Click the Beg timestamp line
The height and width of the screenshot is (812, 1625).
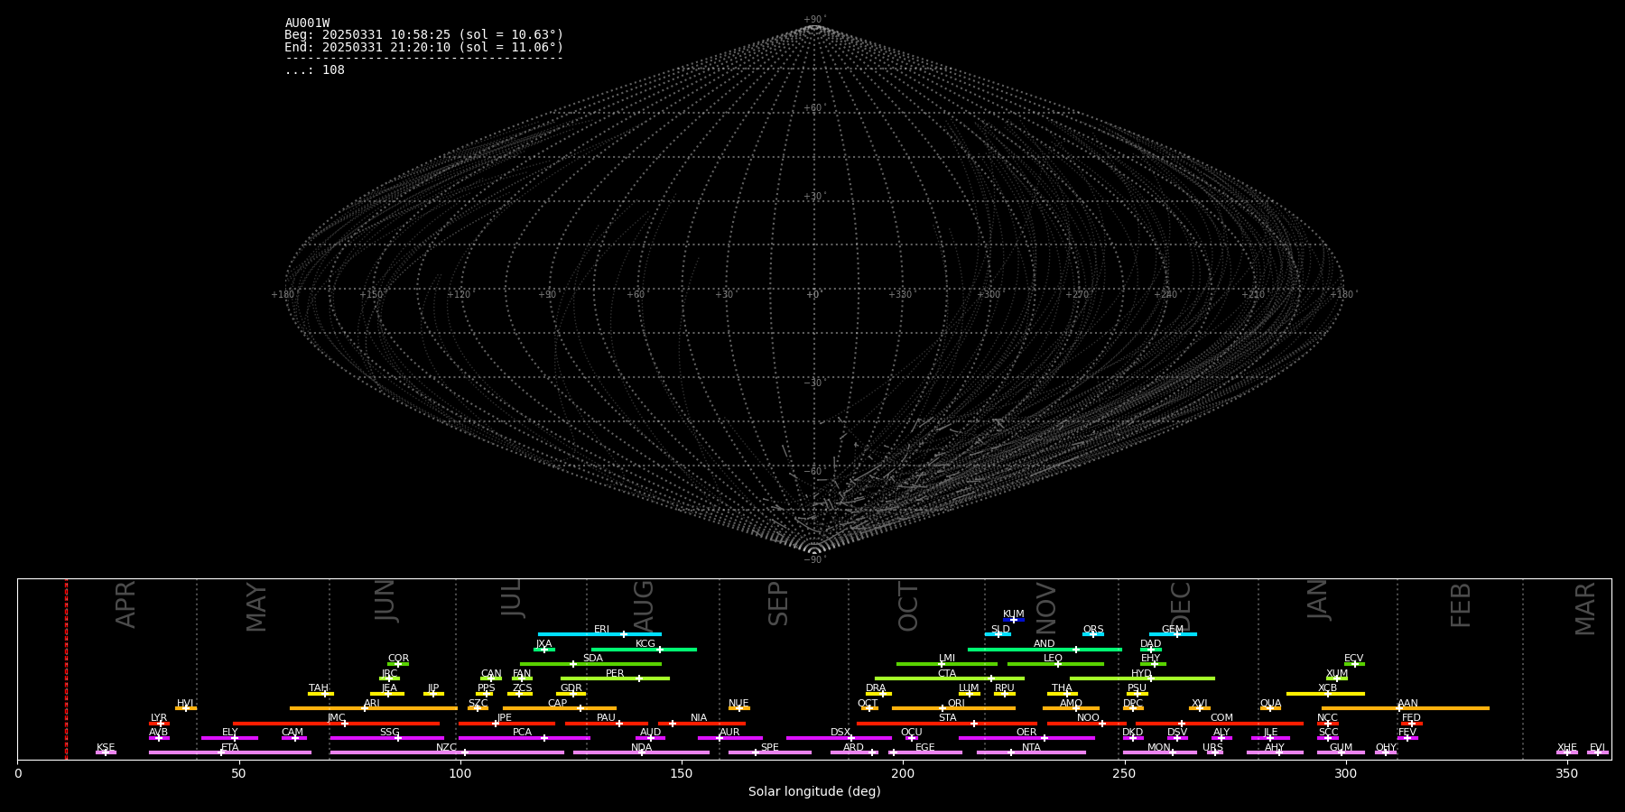[424, 35]
